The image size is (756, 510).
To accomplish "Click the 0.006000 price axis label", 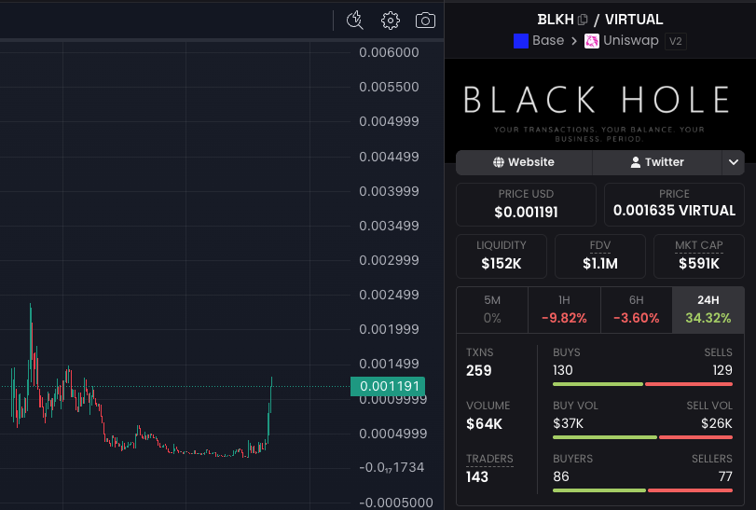I will pos(389,52).
